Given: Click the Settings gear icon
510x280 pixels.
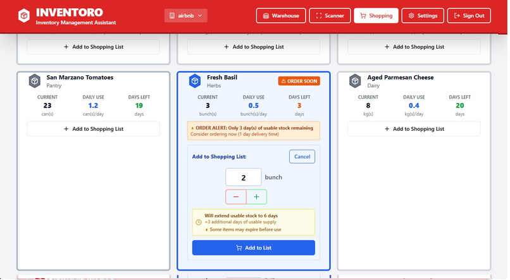Looking at the screenshot, I should [411, 16].
